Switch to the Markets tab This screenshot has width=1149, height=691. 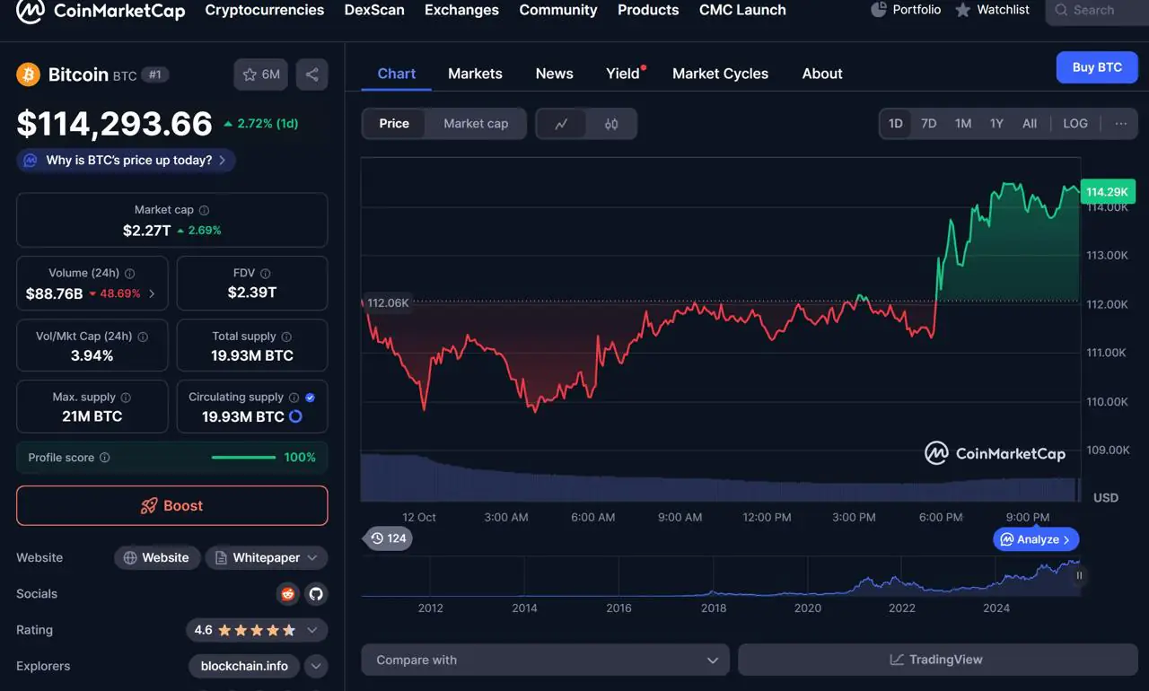tap(475, 74)
